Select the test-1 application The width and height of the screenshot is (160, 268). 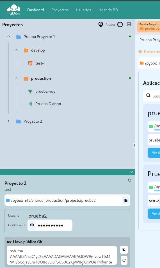click(40, 63)
